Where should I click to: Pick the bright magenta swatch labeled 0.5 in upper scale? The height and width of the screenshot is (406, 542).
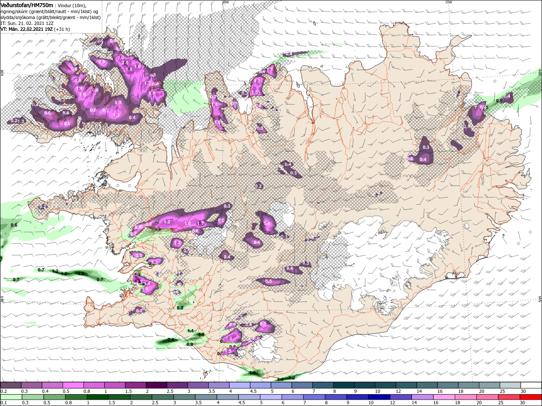point(73,385)
